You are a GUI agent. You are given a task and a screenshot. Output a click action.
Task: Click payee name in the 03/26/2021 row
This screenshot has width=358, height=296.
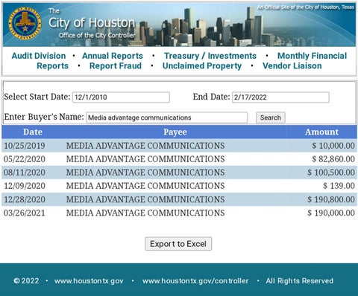[145, 213]
